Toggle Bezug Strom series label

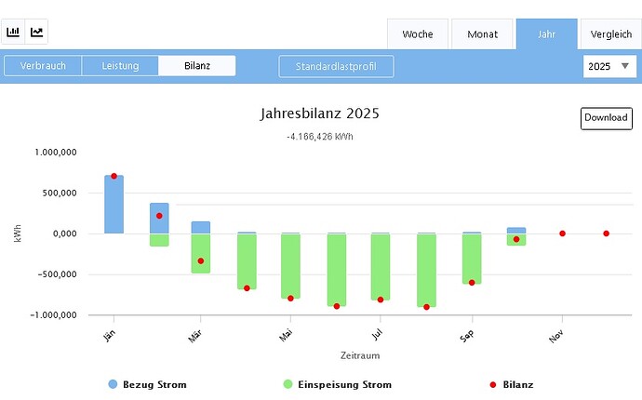pos(154,384)
